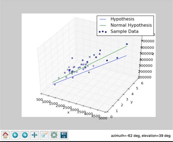The height and width of the screenshot is (142, 173).
Task: Go back to the previous view
Action: pyautogui.click(x=15, y=135)
